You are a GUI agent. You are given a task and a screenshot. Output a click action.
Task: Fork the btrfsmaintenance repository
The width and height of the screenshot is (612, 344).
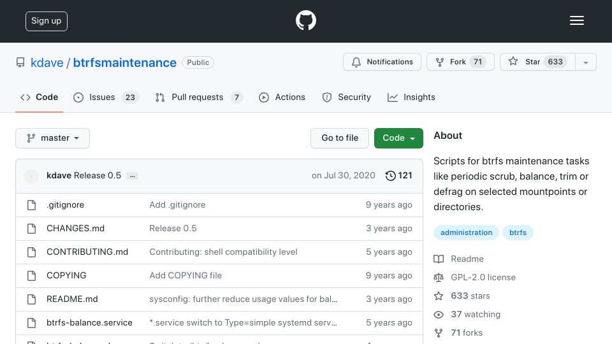[x=460, y=62]
